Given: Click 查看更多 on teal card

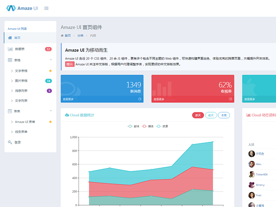Looking at the screenshot, I should pyautogui.click(x=250, y=99).
